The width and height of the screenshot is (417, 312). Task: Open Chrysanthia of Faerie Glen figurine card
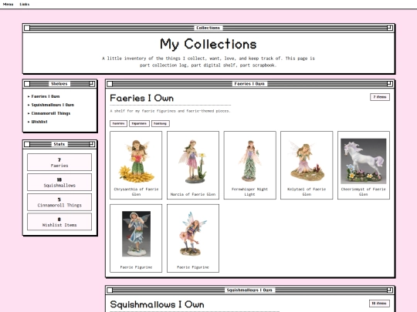136,165
